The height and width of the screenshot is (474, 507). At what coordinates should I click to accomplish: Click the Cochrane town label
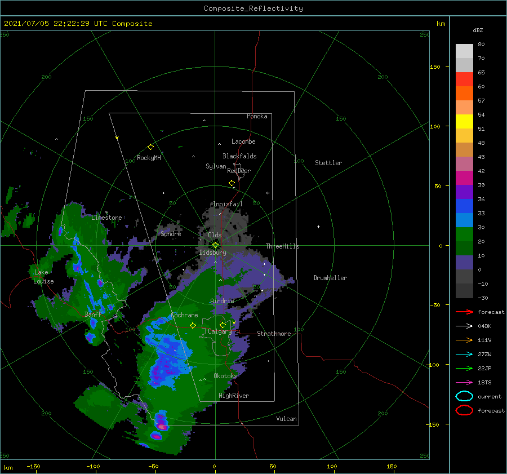click(184, 315)
